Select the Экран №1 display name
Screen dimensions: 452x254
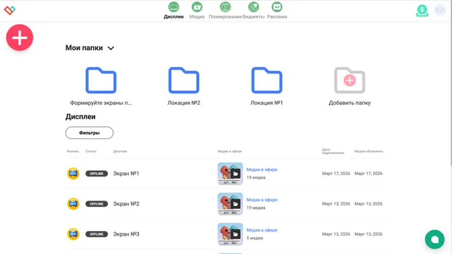tap(126, 174)
